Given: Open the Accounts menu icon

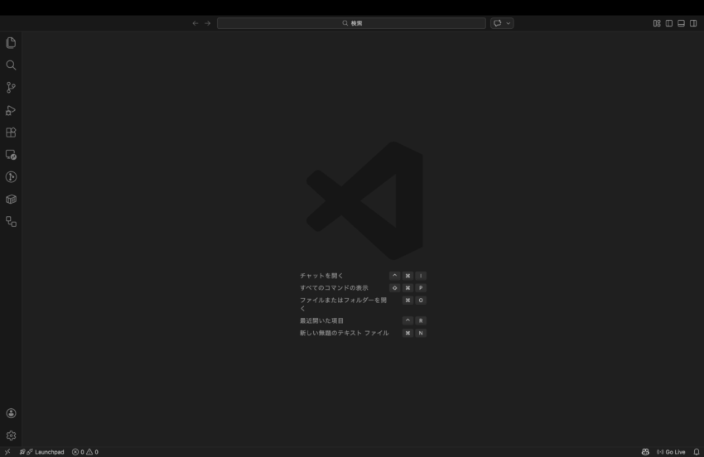Looking at the screenshot, I should point(11,413).
